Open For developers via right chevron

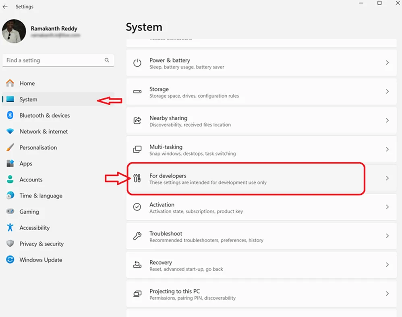[x=387, y=178]
